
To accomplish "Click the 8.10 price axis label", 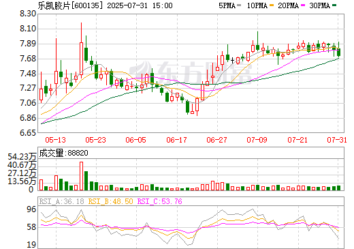I will tap(28, 29).
